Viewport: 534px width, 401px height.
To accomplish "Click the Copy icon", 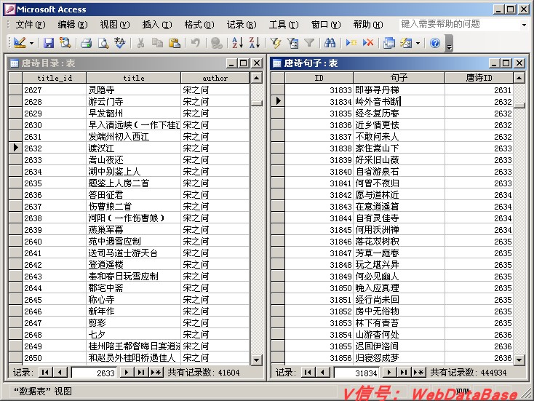I will tap(157, 43).
